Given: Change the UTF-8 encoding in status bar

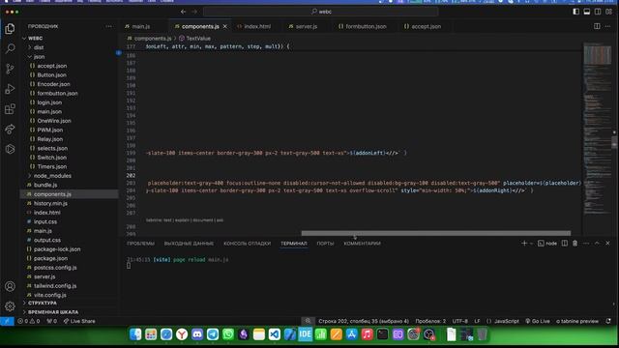Looking at the screenshot, I should [460, 321].
